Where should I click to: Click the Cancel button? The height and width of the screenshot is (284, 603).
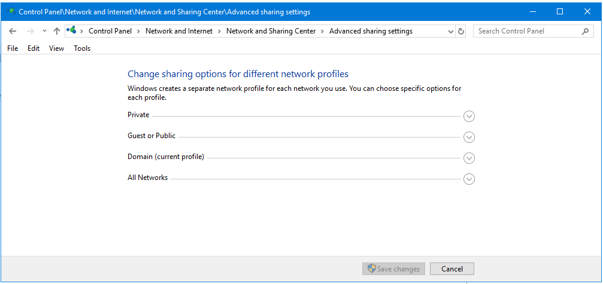[x=452, y=268]
